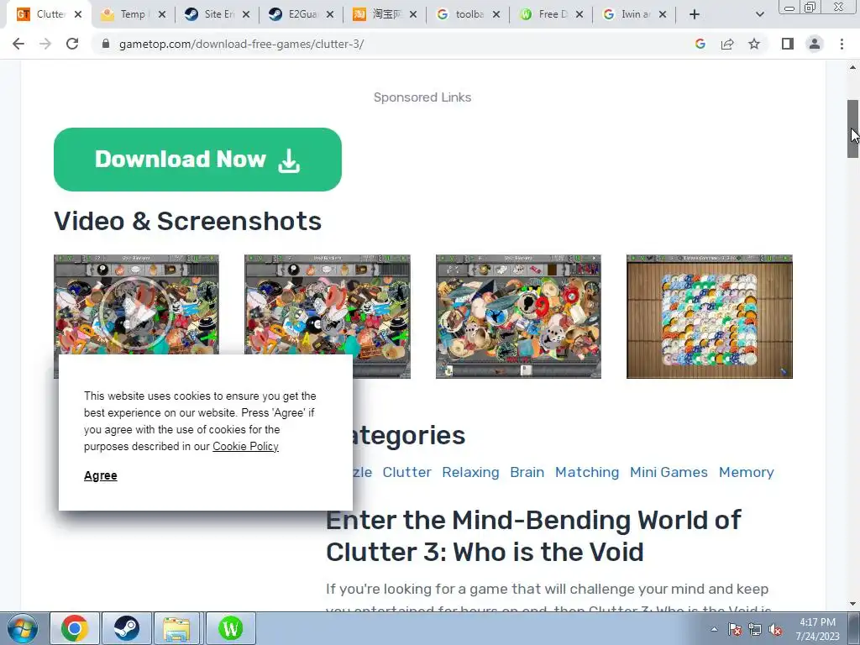Open the Memory category link
This screenshot has width=860, height=645.
pos(747,472)
